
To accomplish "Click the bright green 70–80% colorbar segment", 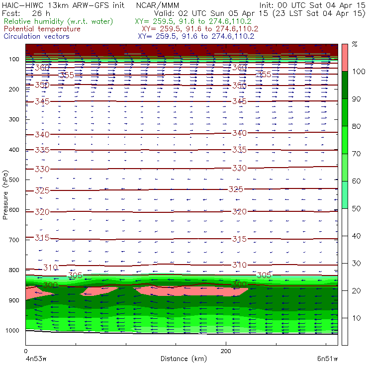I will (x=345, y=140).
